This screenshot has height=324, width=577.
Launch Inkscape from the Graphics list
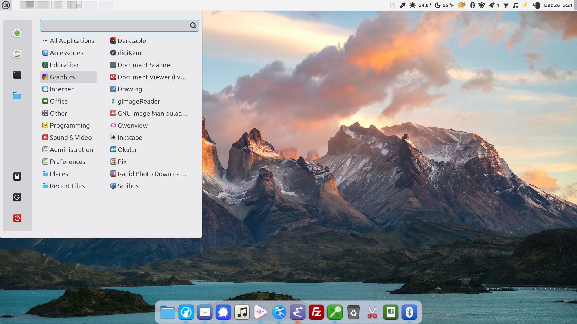coord(130,137)
